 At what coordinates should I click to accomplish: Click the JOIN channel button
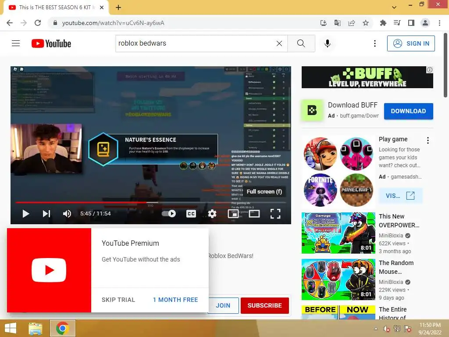(223, 305)
